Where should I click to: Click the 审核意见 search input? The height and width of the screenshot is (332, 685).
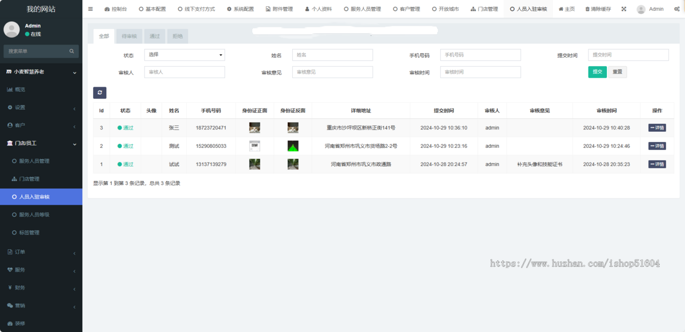[332, 72]
